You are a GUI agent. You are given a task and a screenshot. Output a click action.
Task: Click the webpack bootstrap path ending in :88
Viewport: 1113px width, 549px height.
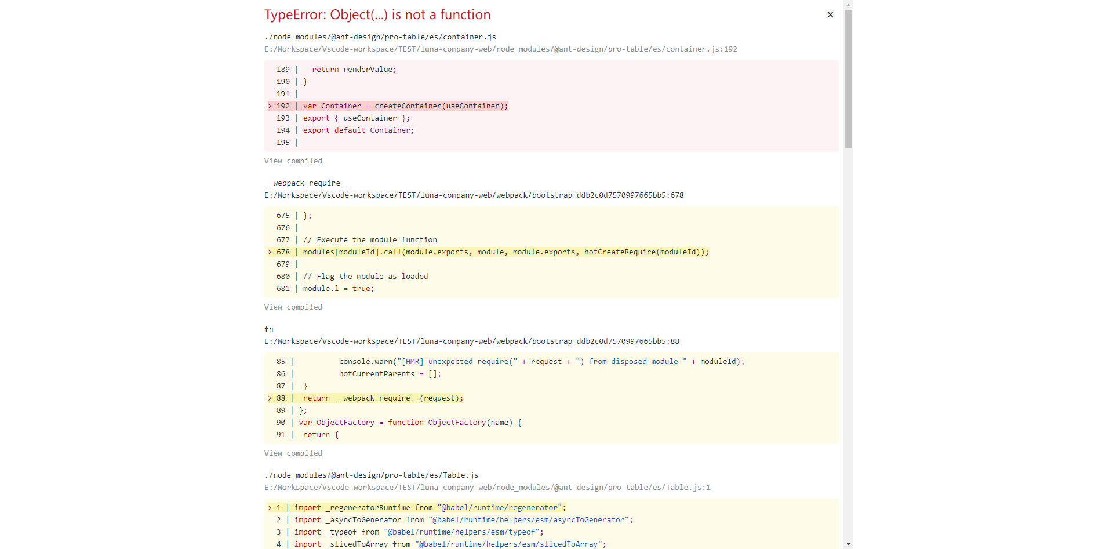pyautogui.click(x=471, y=341)
